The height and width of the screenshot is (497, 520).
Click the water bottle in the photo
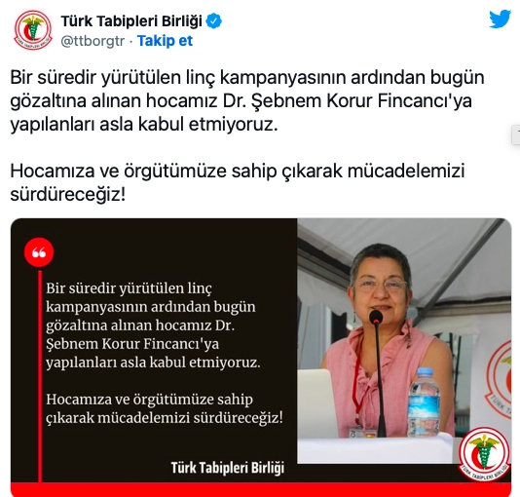point(424,401)
